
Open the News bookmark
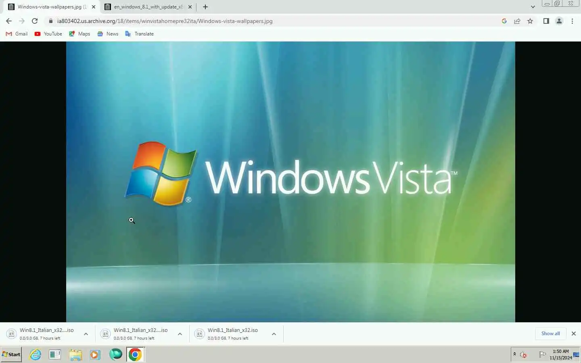coord(108,34)
